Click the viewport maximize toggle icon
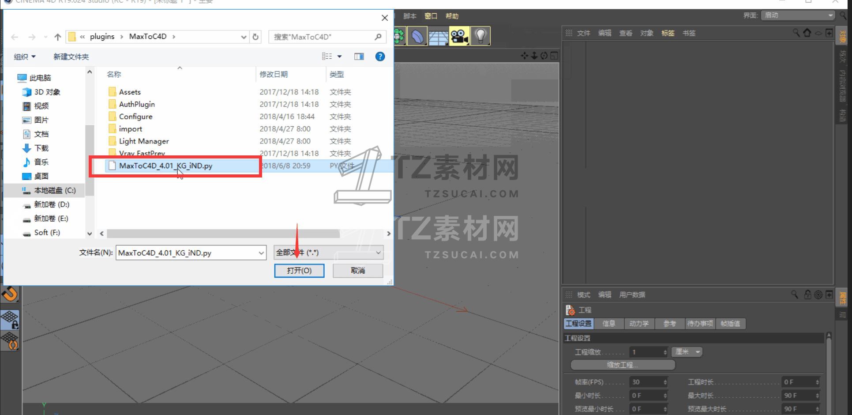 [554, 56]
